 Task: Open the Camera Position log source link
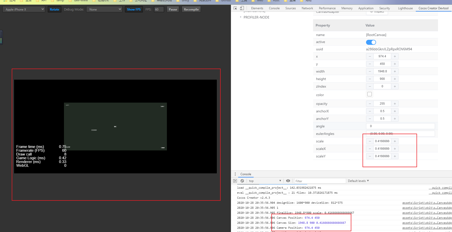coord(427,228)
